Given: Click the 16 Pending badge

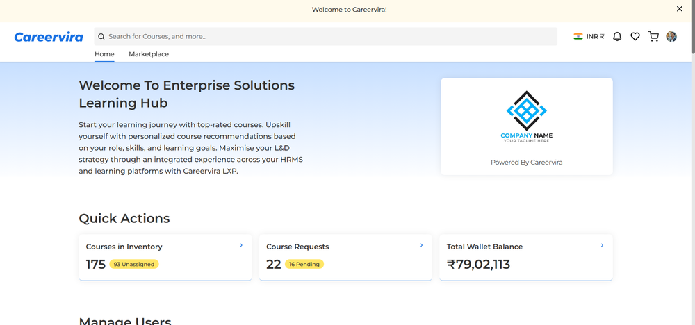Looking at the screenshot, I should coord(304,265).
